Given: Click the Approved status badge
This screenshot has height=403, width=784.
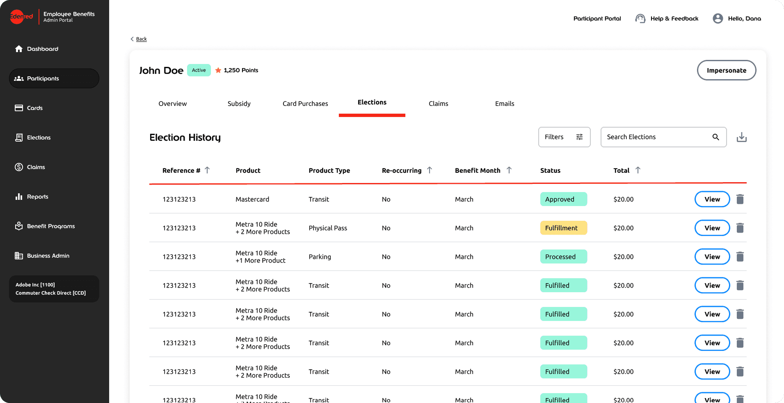Looking at the screenshot, I should pyautogui.click(x=564, y=199).
